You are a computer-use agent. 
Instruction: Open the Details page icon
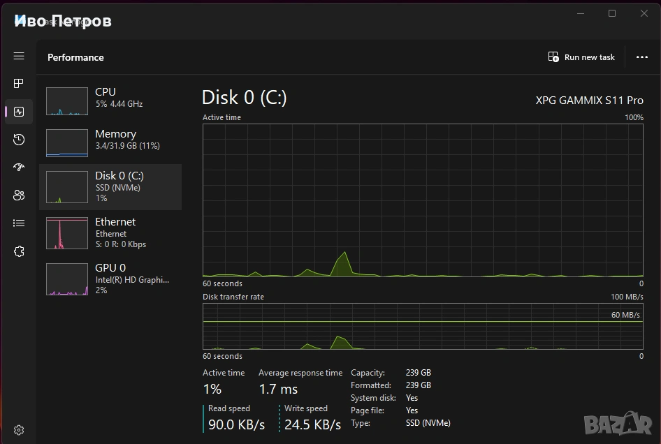pyautogui.click(x=19, y=223)
